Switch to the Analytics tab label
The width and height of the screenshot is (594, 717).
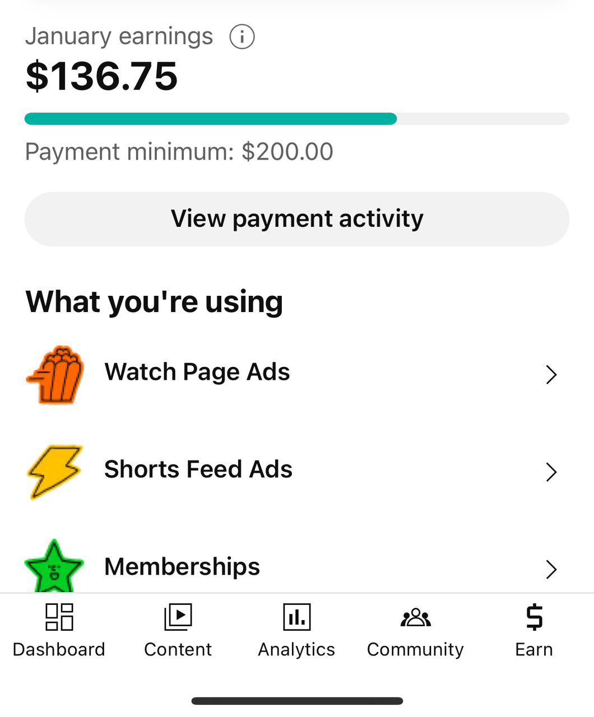297,649
